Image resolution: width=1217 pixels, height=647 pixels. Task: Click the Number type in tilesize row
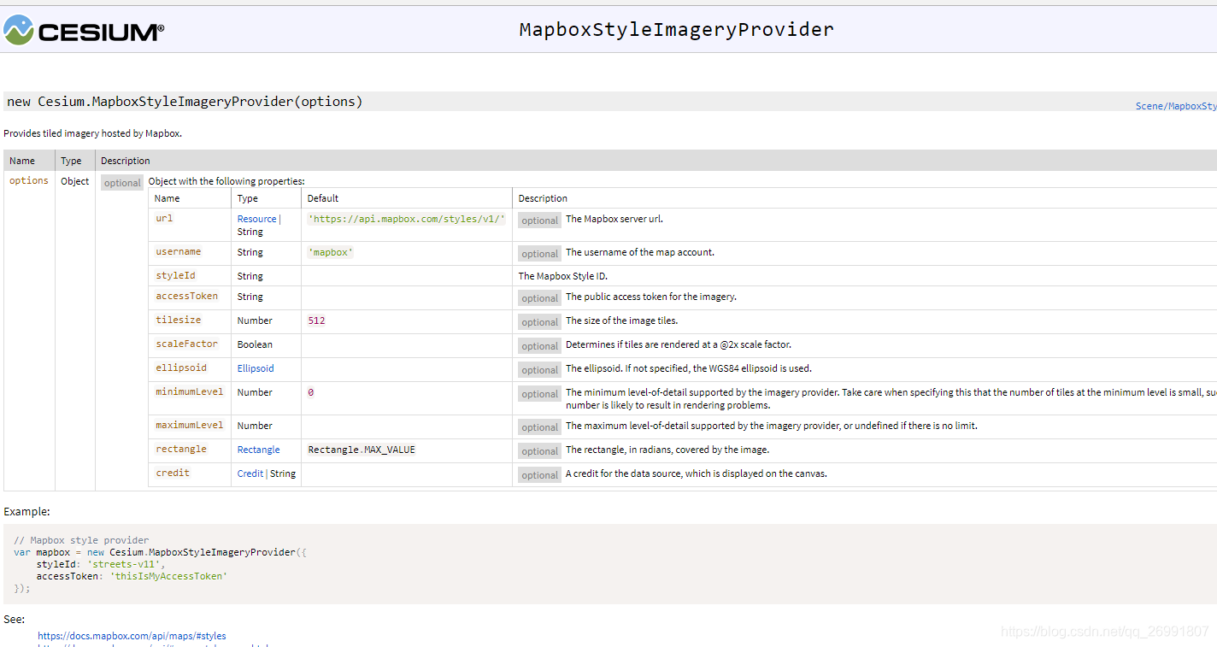pos(255,321)
